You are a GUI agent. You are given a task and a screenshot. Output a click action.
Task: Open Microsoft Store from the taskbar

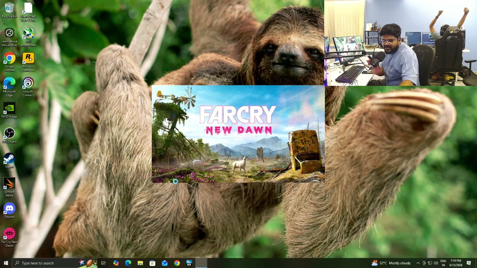click(x=152, y=263)
